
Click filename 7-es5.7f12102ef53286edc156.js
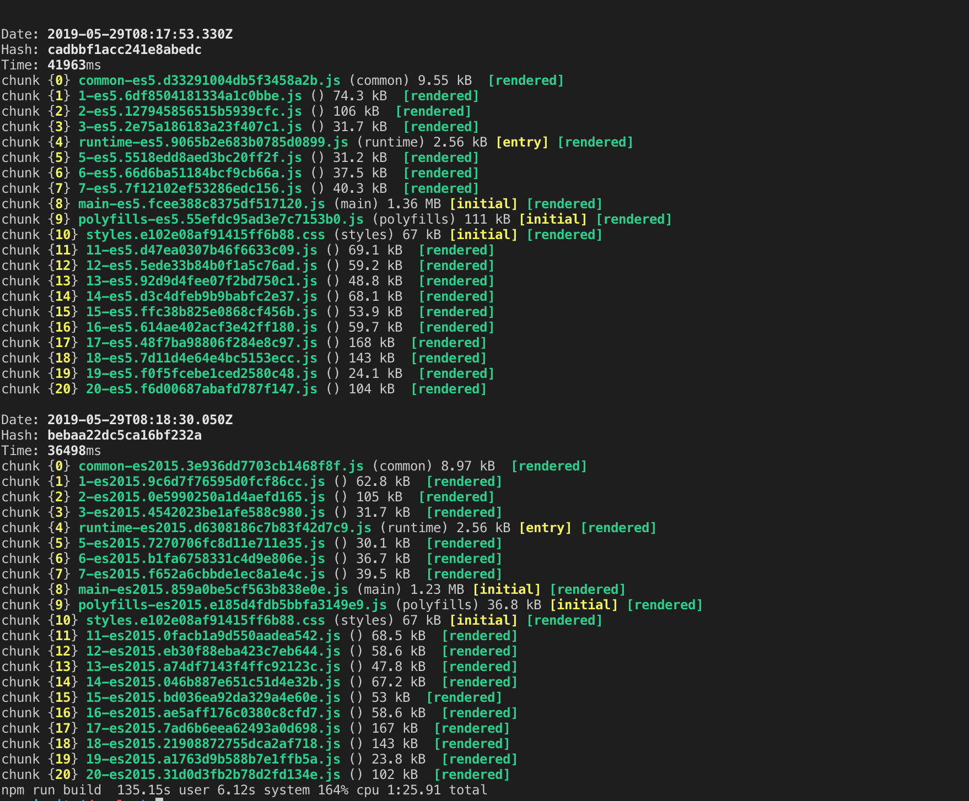(x=190, y=188)
